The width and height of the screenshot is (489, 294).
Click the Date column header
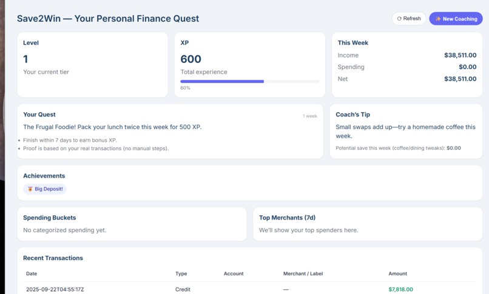[32, 273]
